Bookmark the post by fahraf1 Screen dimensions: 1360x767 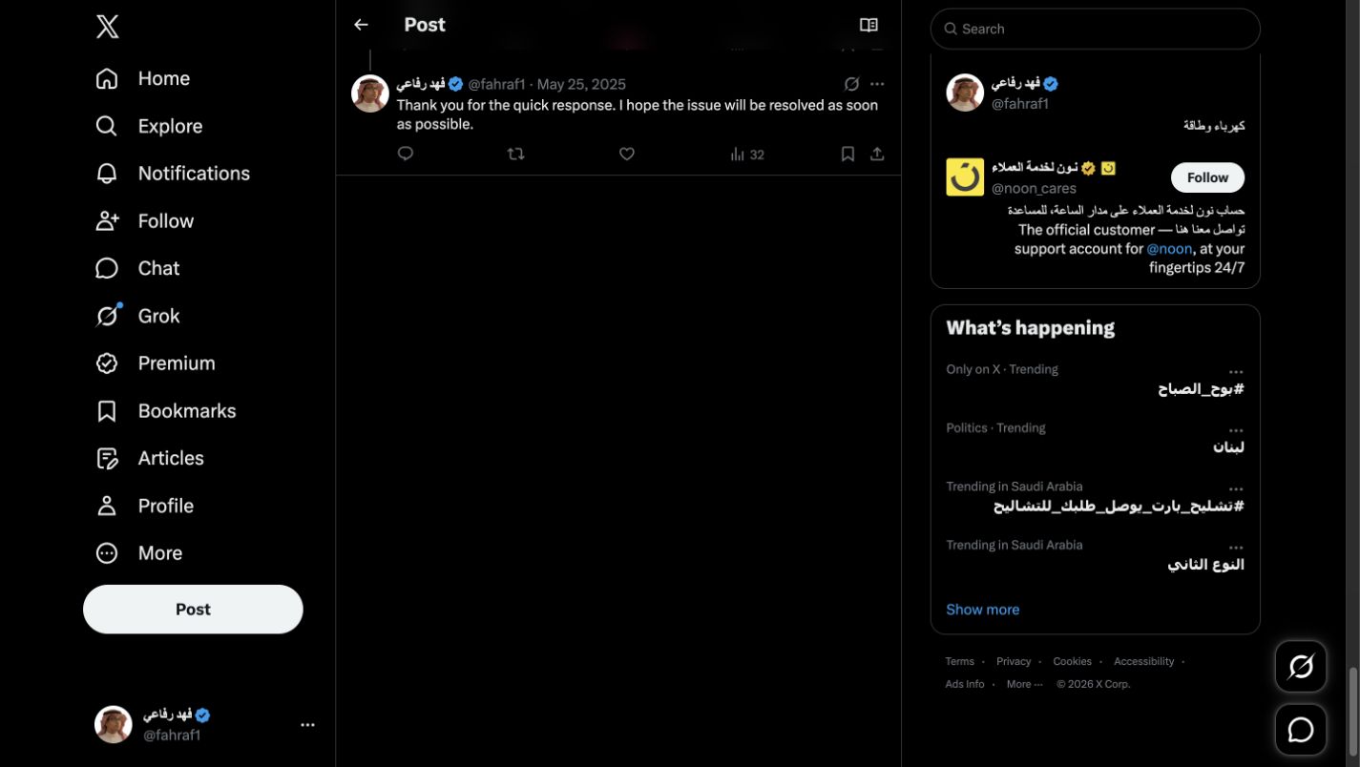(847, 154)
